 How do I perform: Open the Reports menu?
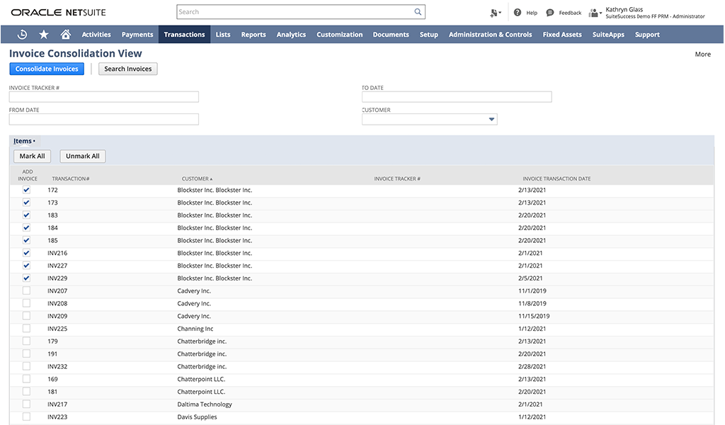pyautogui.click(x=253, y=33)
